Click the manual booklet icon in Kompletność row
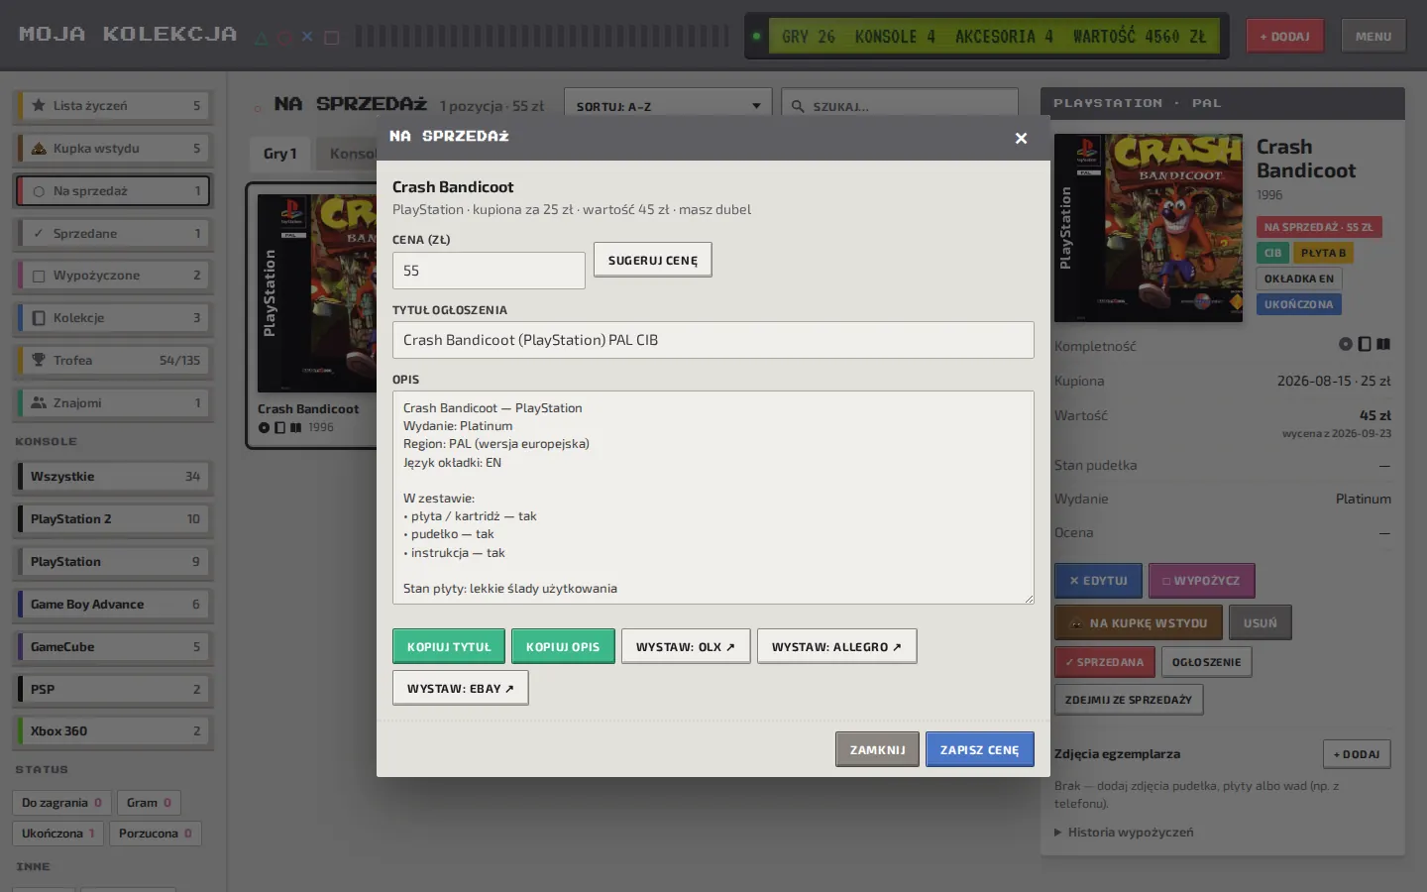 pyautogui.click(x=1383, y=344)
